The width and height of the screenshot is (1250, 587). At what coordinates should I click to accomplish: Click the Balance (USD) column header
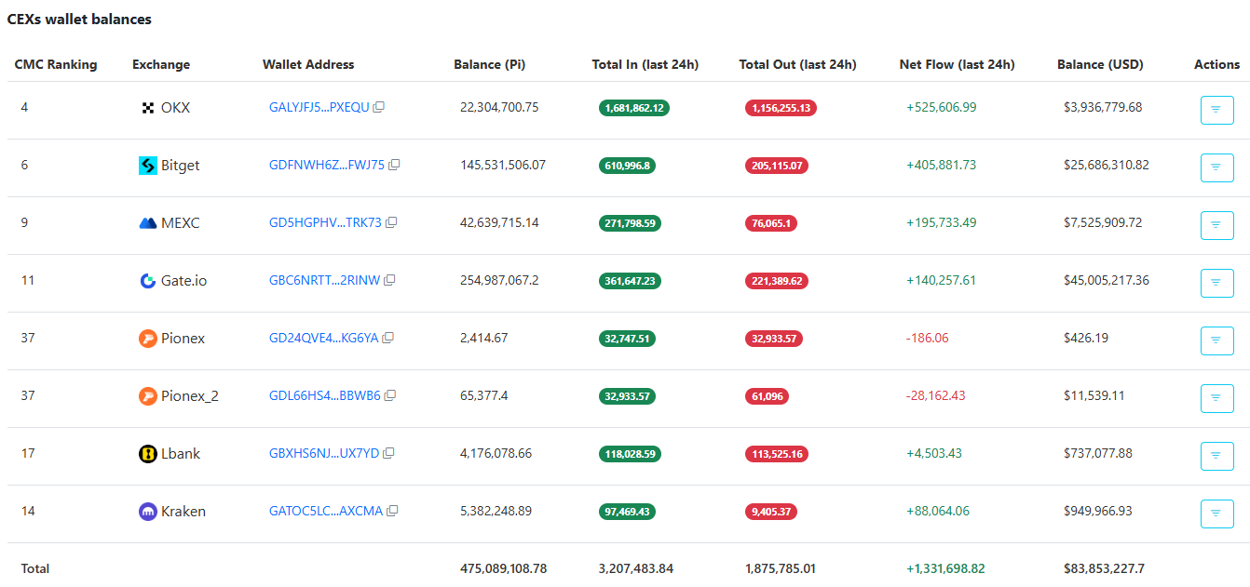pos(1100,64)
